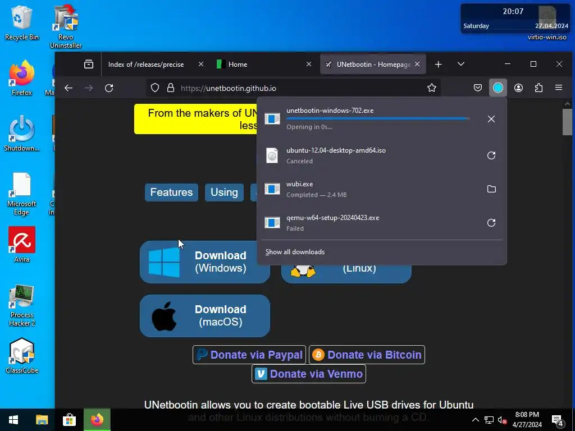Click the URL address bar field
This screenshot has width=575, height=431.
point(293,88)
